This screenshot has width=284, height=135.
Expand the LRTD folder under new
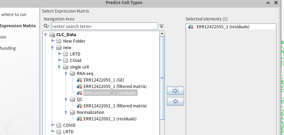tap(59, 54)
